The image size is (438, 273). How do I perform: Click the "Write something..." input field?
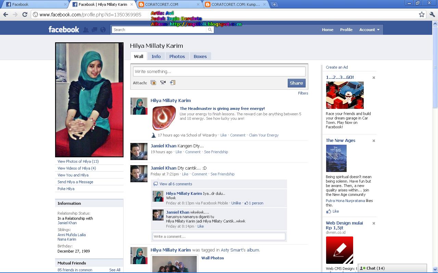point(219,71)
